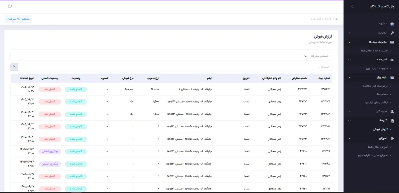Open آموزش مدیریت ظرفیت رزرو menu item
399x193 pixels.
pos(373,155)
